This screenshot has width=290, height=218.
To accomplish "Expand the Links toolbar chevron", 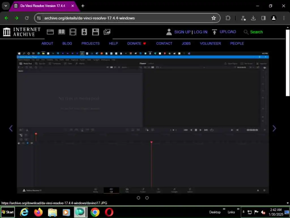I will tap(238, 209).
